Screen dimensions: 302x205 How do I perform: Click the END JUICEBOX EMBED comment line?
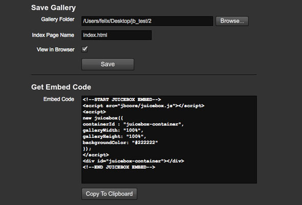pyautogui.click(x=119, y=167)
